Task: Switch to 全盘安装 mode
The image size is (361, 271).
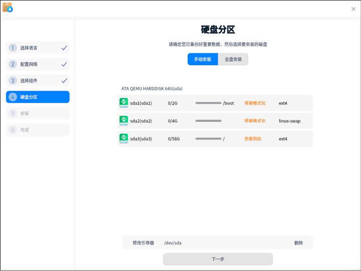Action: point(233,59)
